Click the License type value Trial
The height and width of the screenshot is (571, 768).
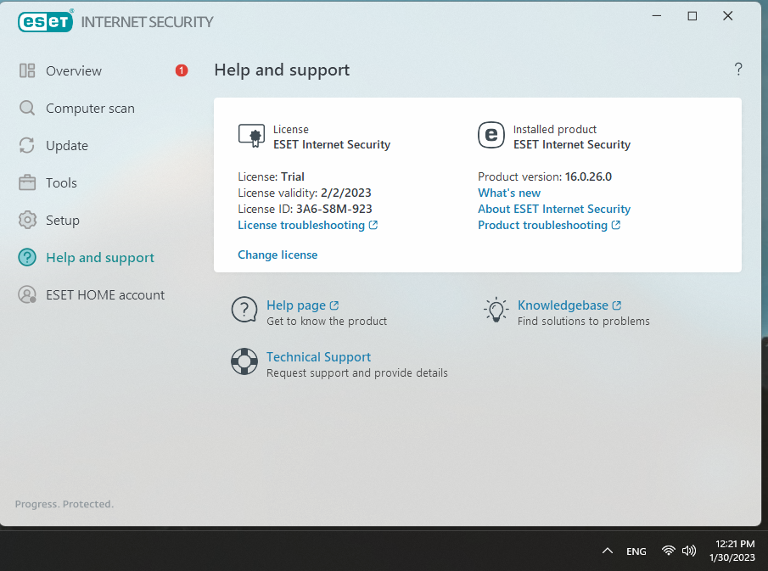pos(293,176)
